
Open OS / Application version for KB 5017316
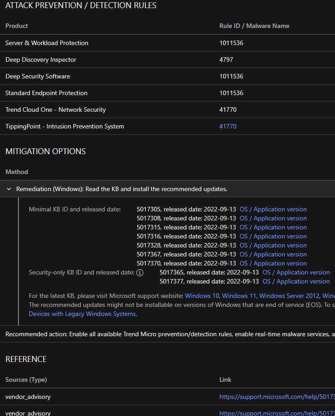(x=273, y=237)
